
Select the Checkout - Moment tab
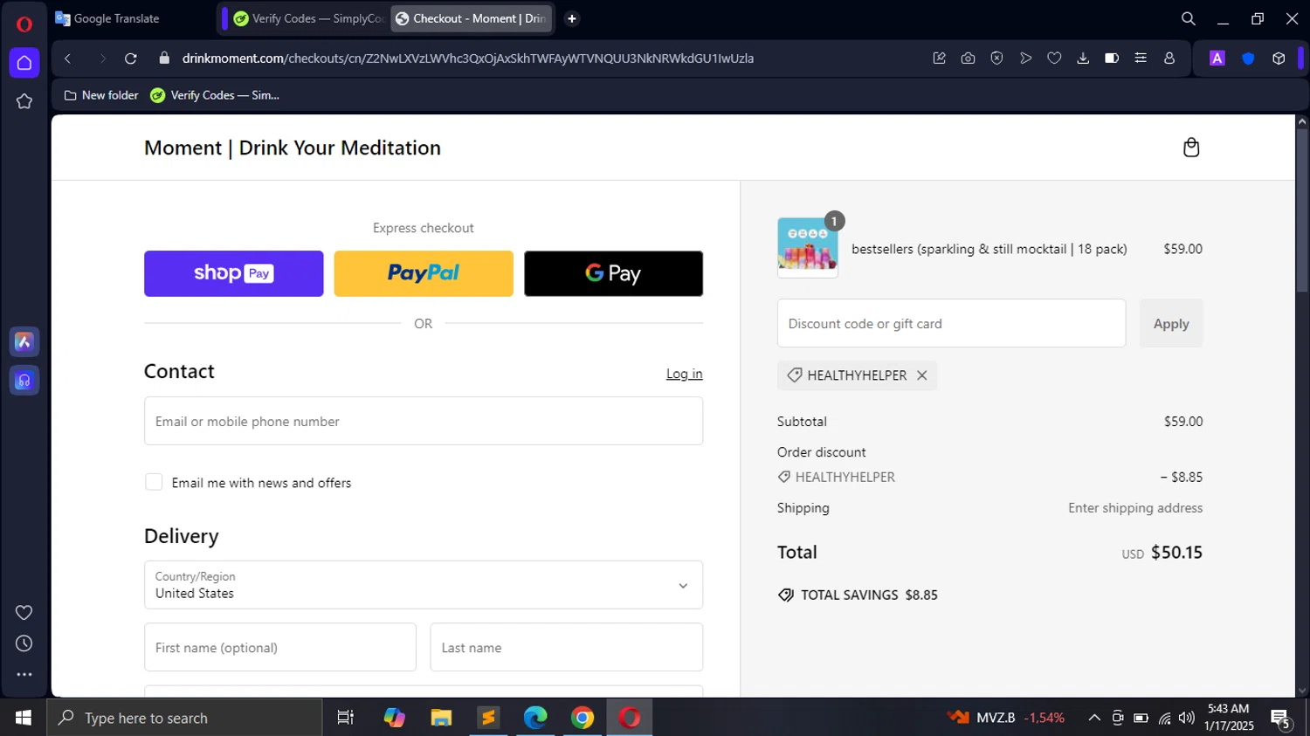point(472,18)
